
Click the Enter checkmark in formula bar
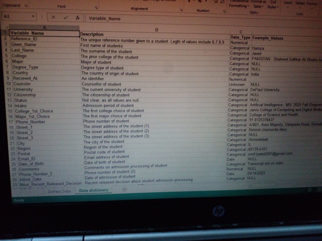pyautogui.click(x=66, y=18)
